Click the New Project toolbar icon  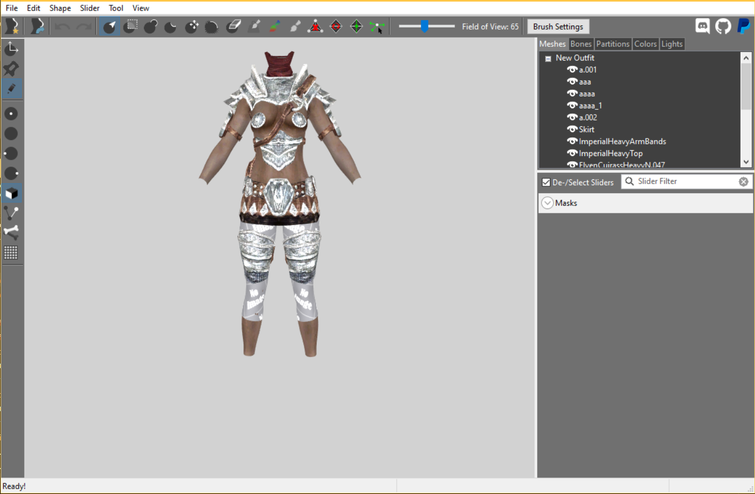[x=12, y=27]
